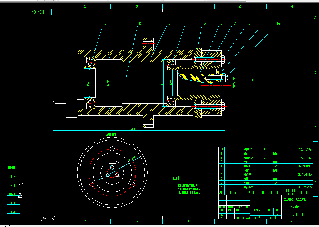The image size is (319, 227).
Task: Select the lower-right bolt hole in circular view
Action: [132, 185]
